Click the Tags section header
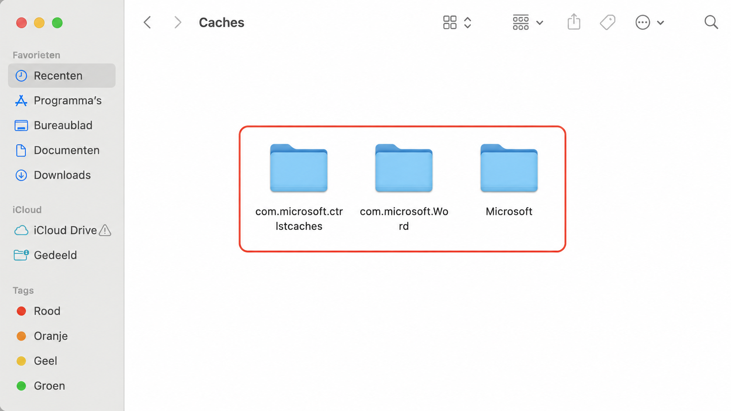Screen dimensions: 731x411 [23, 290]
